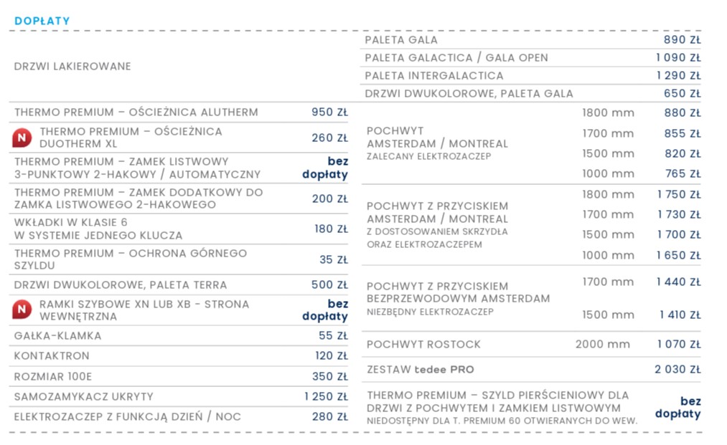Select the Drzwi Dwukolorowe, Paleta Terra row
Image resolution: width=727 pixels, height=445 pixels.
(121, 285)
